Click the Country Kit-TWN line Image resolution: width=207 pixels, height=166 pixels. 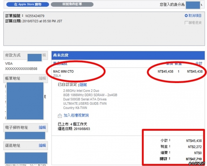tap(75, 108)
